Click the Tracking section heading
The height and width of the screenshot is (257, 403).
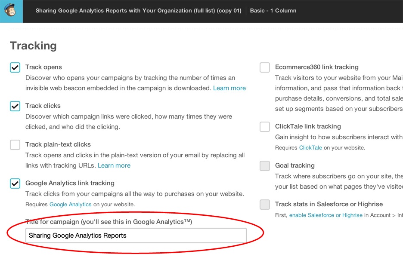click(x=33, y=46)
